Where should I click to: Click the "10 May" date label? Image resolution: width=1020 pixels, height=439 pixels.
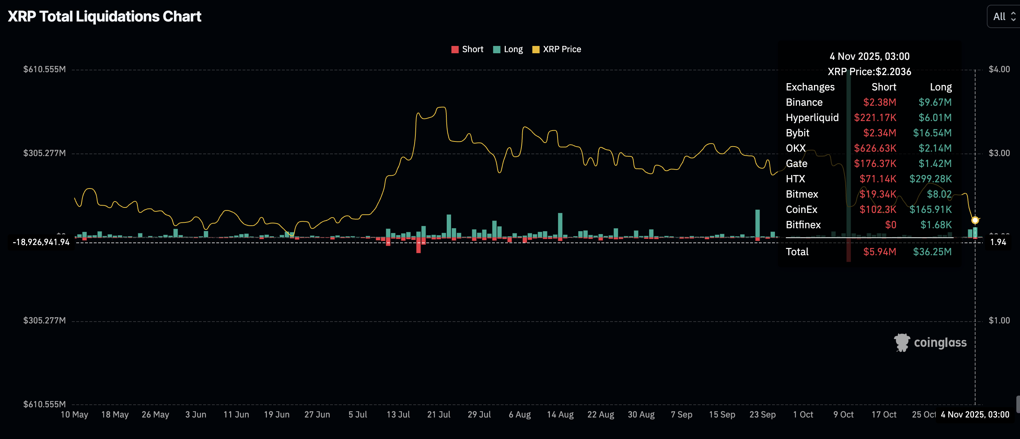coord(74,415)
